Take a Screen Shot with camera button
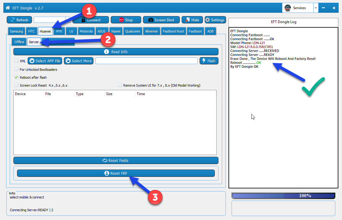Viewport: 342px width, 220px height. point(161,20)
